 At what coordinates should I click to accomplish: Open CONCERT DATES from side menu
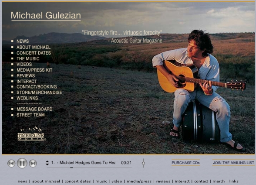[34, 53]
